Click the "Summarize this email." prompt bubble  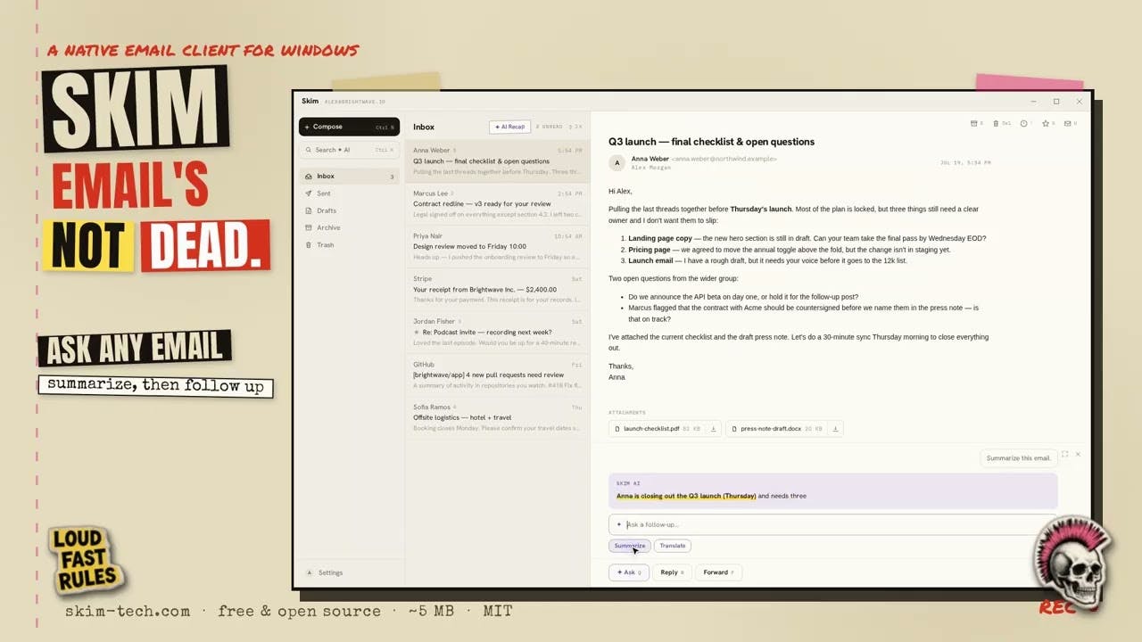[x=1018, y=458]
